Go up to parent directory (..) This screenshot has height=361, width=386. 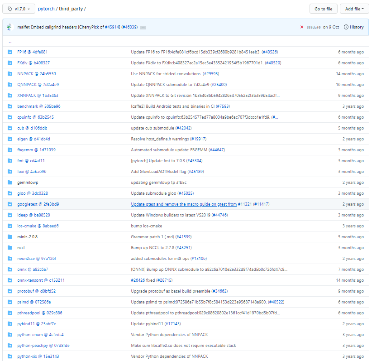(10, 41)
